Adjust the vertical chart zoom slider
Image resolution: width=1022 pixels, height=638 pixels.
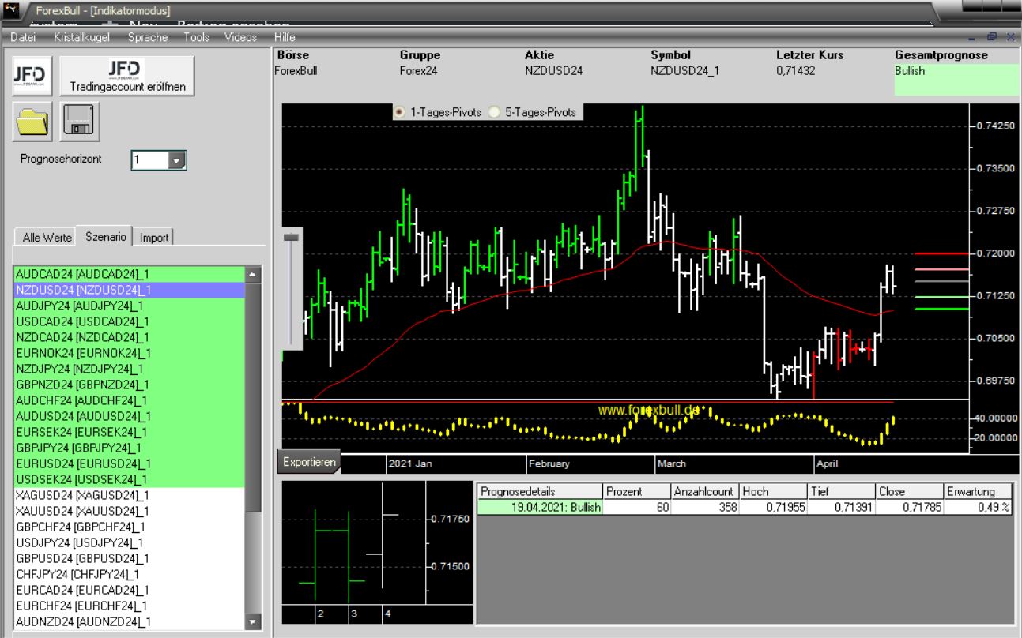click(x=292, y=236)
